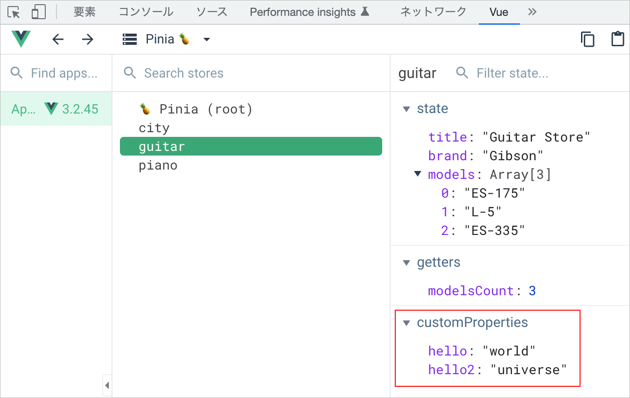Select the city store
Image resolution: width=630 pixels, height=398 pixels.
[154, 128]
